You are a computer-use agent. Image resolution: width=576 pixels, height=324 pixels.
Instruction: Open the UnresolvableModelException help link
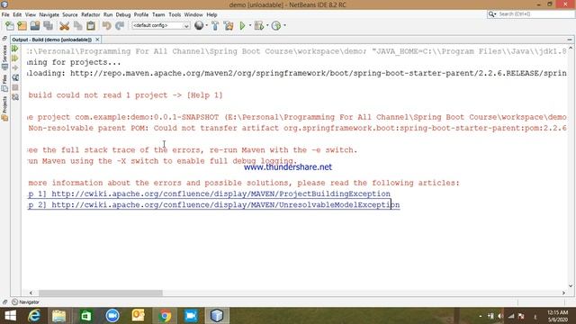click(x=226, y=204)
